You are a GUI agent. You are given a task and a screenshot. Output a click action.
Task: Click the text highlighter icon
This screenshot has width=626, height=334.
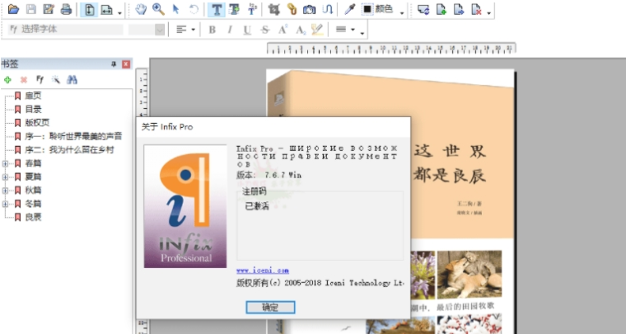[x=317, y=30]
